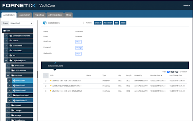Tick the checkbox for the PrivateKey row
Screen dimensions: 193x121
pyautogui.click(x=46, y=86)
